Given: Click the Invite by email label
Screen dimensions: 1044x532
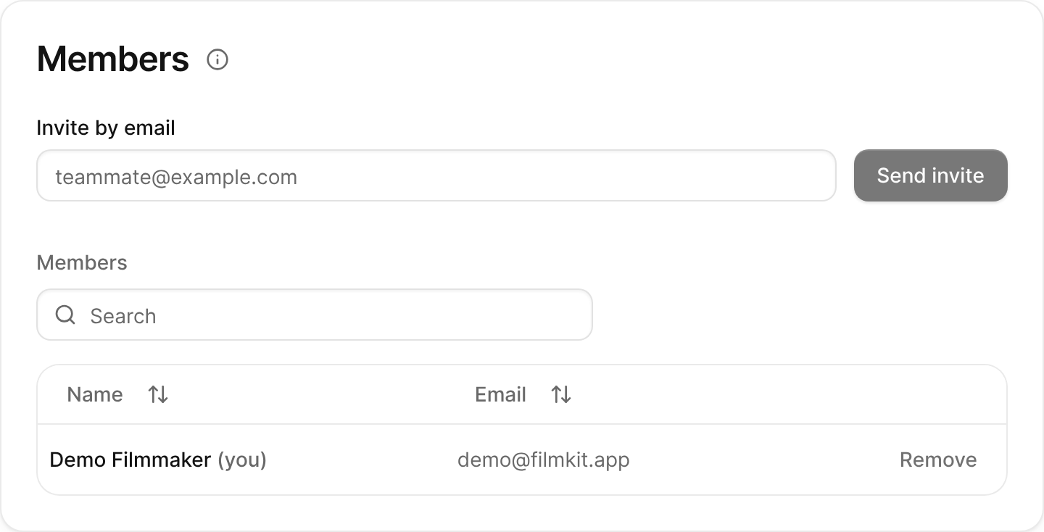Looking at the screenshot, I should pos(106,128).
